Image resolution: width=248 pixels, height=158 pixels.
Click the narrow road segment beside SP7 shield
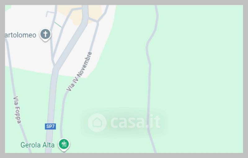[x=61, y=120]
